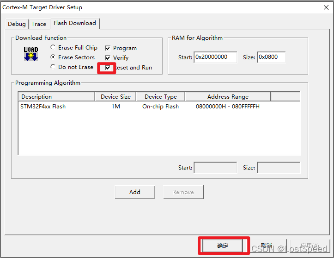Click the 08000000H - 080FFFFFH address cell

[228, 107]
